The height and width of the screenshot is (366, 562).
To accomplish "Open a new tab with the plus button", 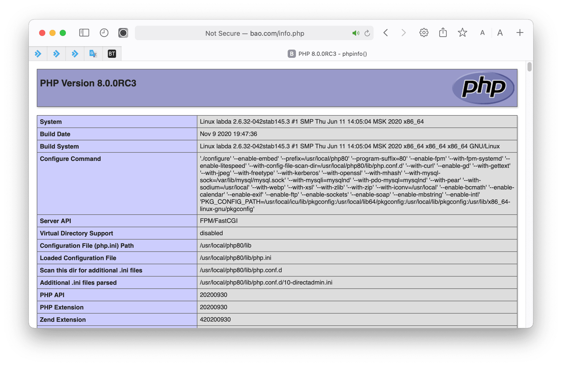I will [x=520, y=33].
